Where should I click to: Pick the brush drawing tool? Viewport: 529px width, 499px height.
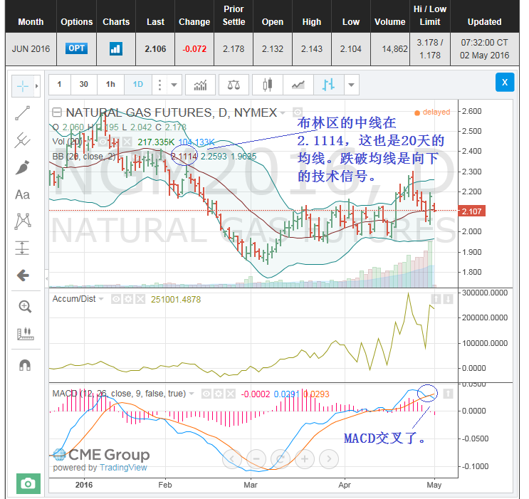(23, 167)
